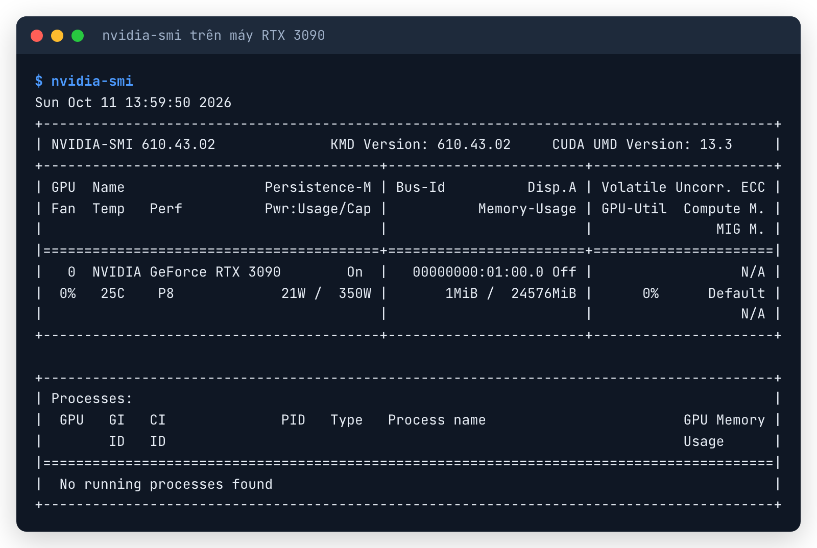Click the persistence mode value 'On'

(x=355, y=272)
